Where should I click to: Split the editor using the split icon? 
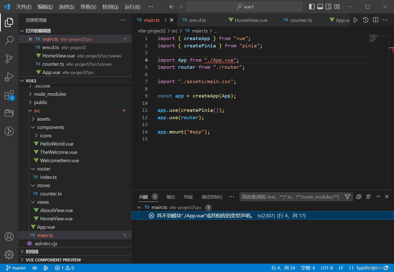click(x=376, y=20)
